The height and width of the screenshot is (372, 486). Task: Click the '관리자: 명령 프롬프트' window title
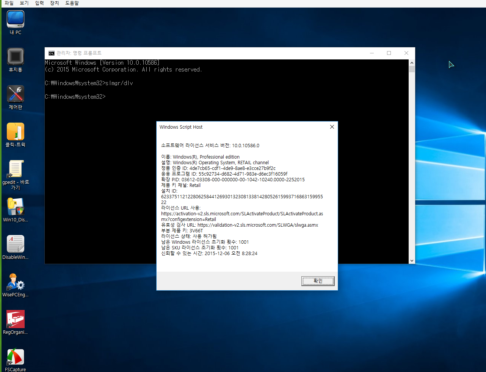pos(79,53)
